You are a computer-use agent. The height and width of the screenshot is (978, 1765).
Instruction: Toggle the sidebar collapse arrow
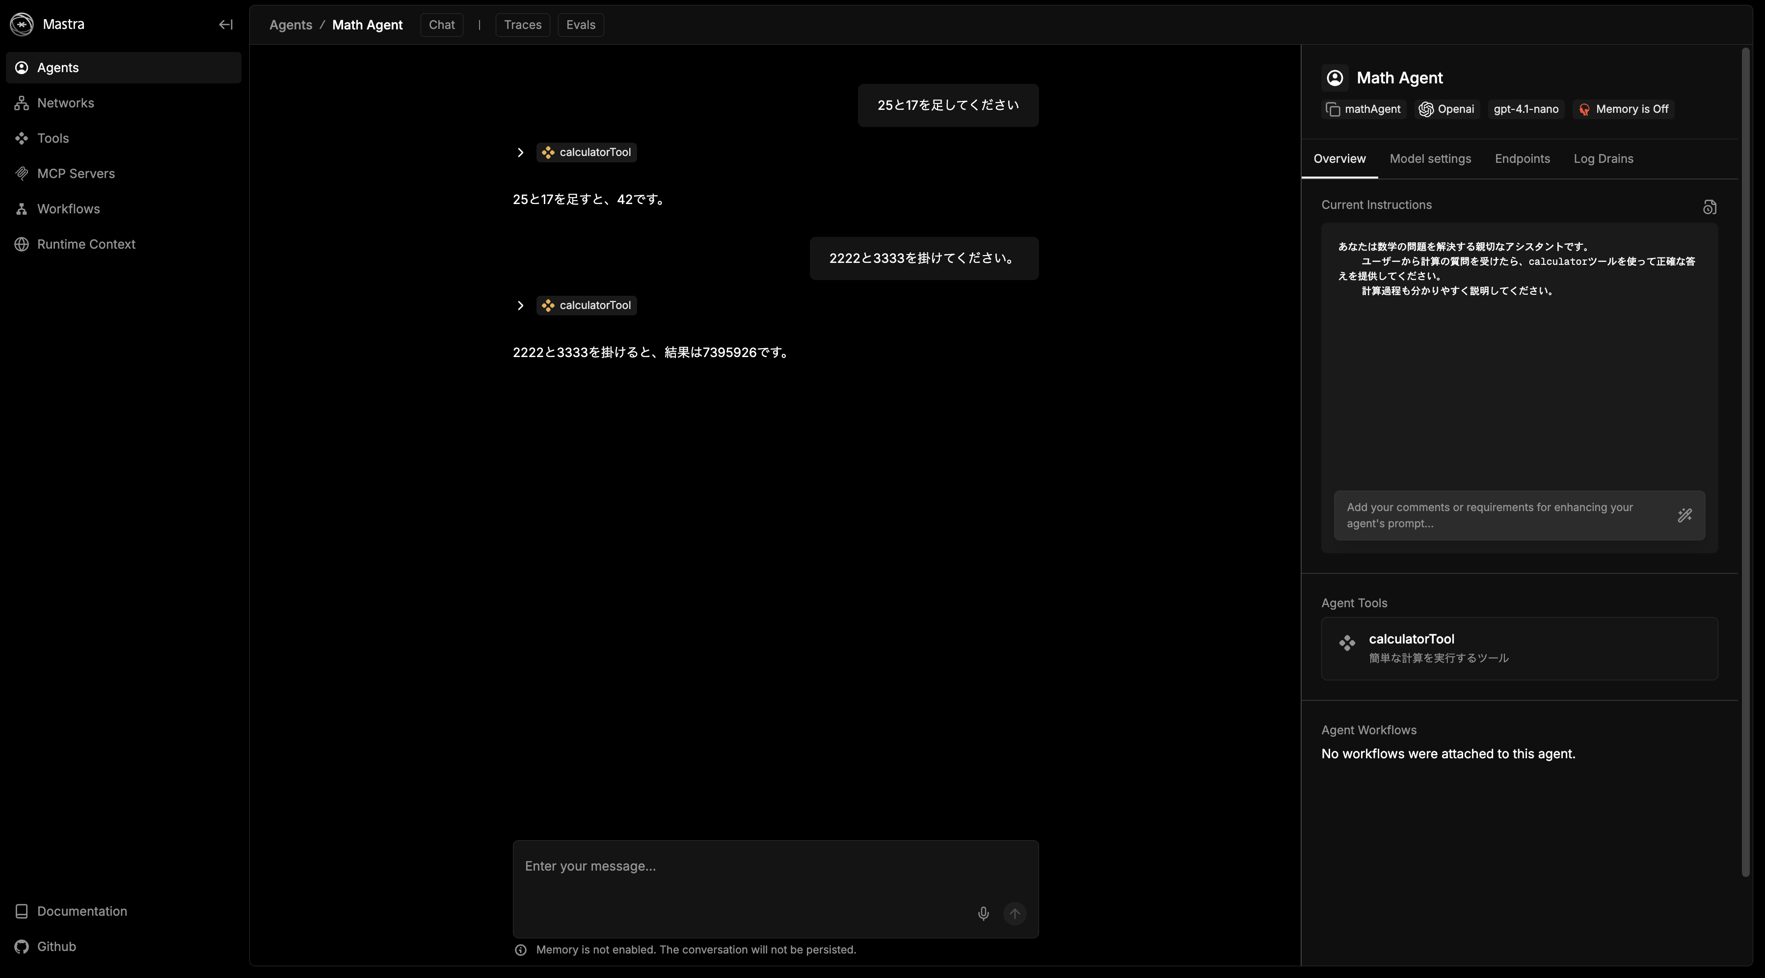(x=225, y=24)
